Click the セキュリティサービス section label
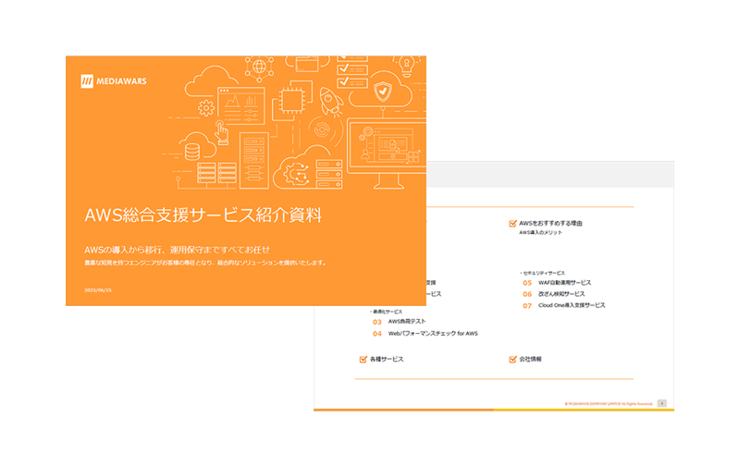The image size is (740, 467). click(x=543, y=273)
